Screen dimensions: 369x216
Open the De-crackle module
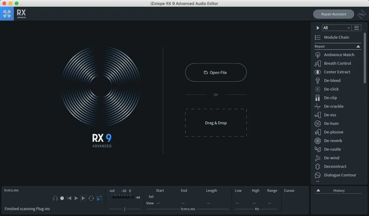[x=334, y=106]
